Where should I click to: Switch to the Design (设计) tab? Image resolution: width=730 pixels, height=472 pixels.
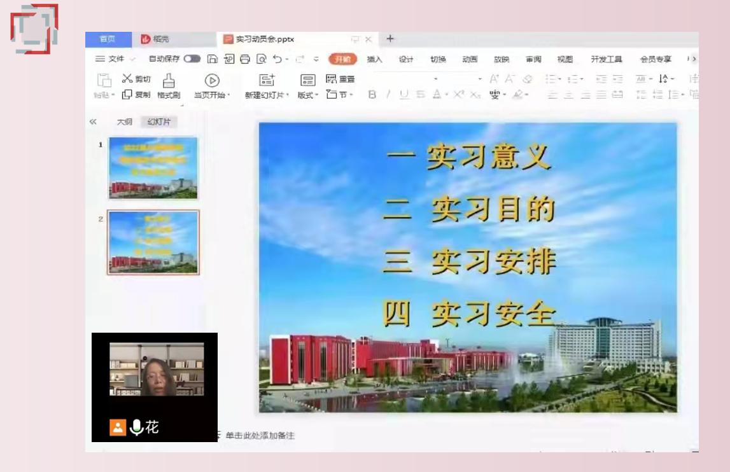406,59
